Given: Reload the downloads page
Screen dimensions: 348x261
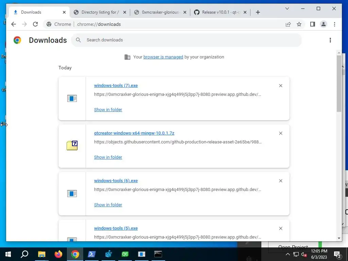Looking at the screenshot, I should coord(35,24).
